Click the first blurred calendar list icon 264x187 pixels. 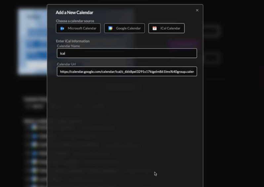[x=33, y=127]
